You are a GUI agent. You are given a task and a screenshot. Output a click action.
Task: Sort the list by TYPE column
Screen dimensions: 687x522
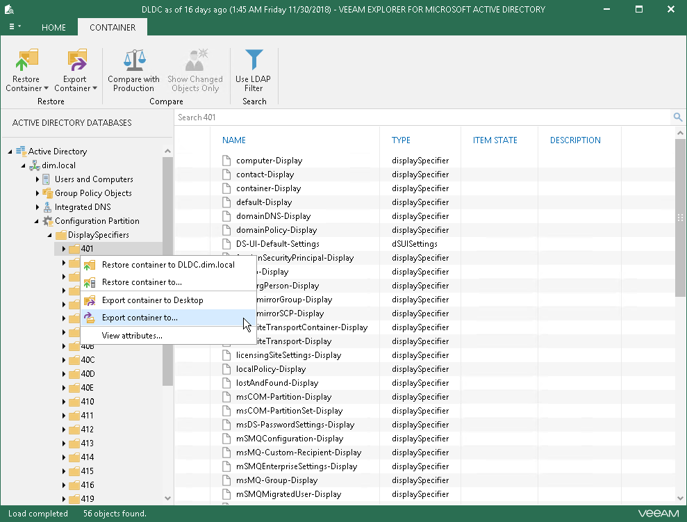point(401,140)
